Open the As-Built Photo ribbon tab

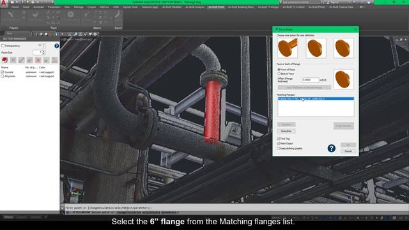tap(317, 7)
